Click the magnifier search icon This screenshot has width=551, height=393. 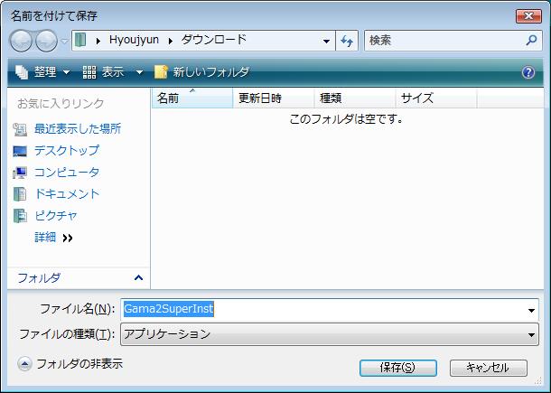click(x=531, y=41)
